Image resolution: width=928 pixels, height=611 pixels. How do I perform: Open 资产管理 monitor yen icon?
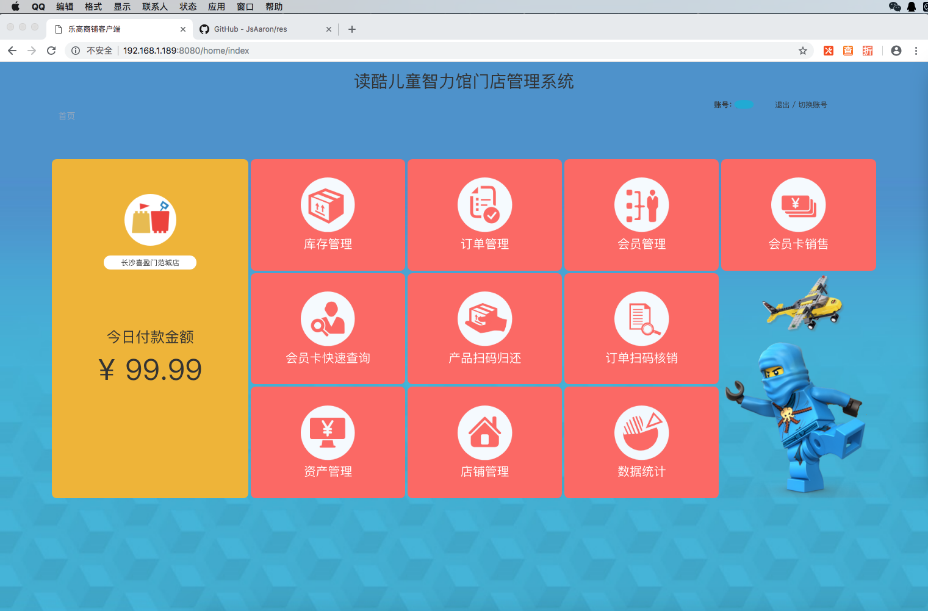(x=328, y=433)
